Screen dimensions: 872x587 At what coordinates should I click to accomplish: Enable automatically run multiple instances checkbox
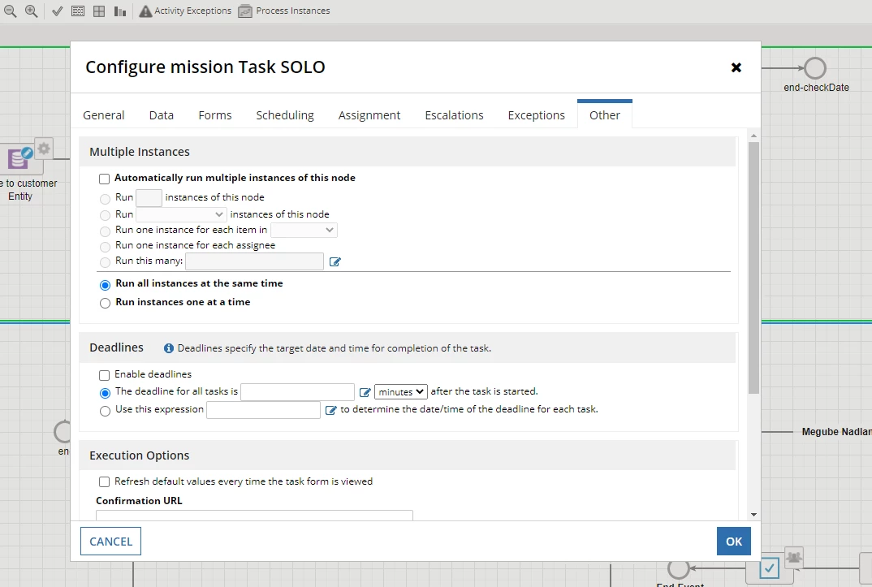point(104,179)
